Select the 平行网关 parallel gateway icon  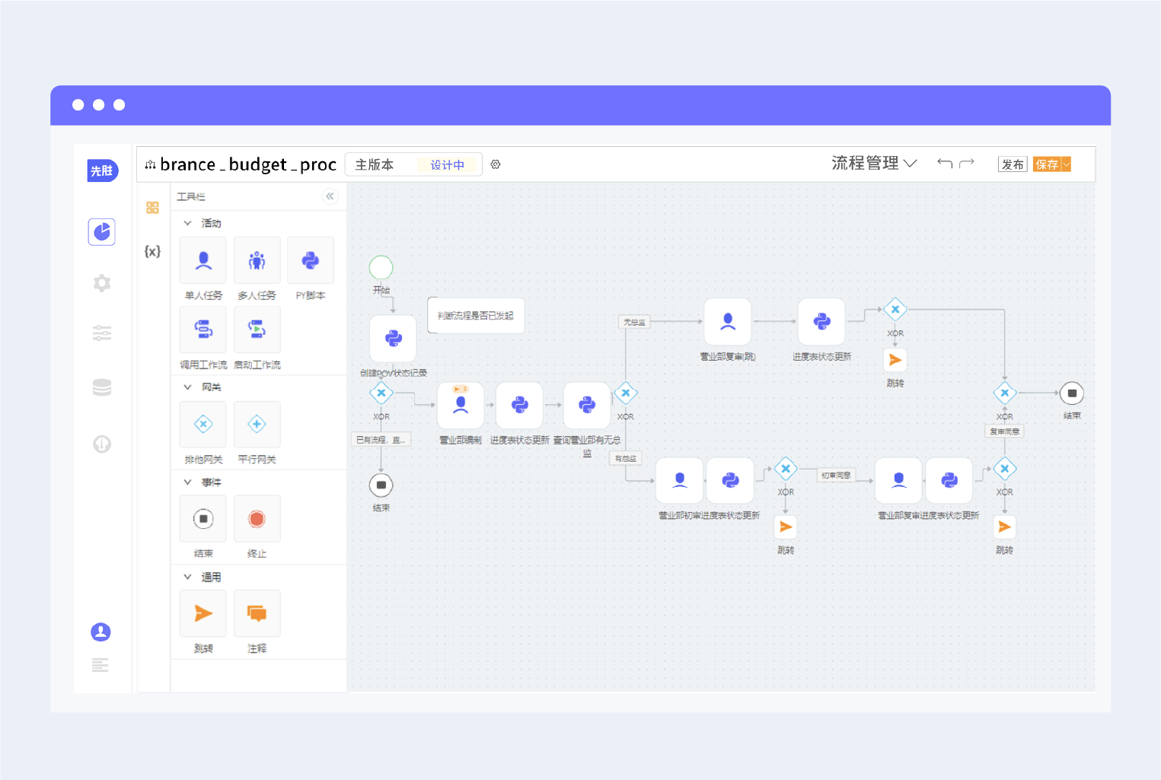[257, 424]
